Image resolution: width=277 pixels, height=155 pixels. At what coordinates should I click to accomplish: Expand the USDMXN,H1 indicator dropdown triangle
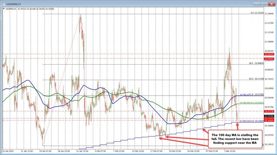coord(3,9)
